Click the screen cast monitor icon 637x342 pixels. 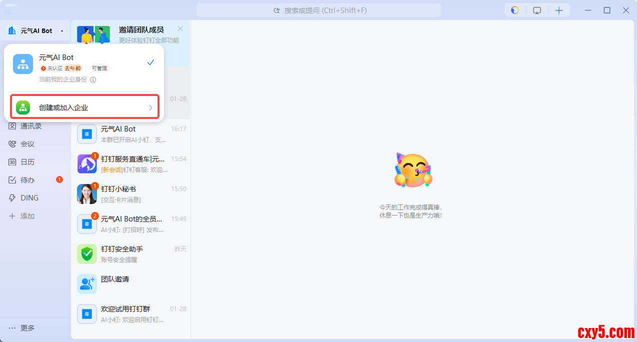click(x=537, y=10)
